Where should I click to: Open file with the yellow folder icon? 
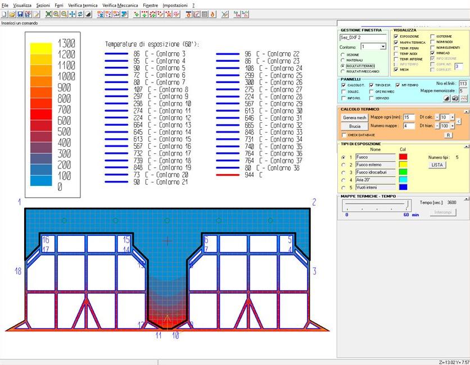click(x=12, y=14)
